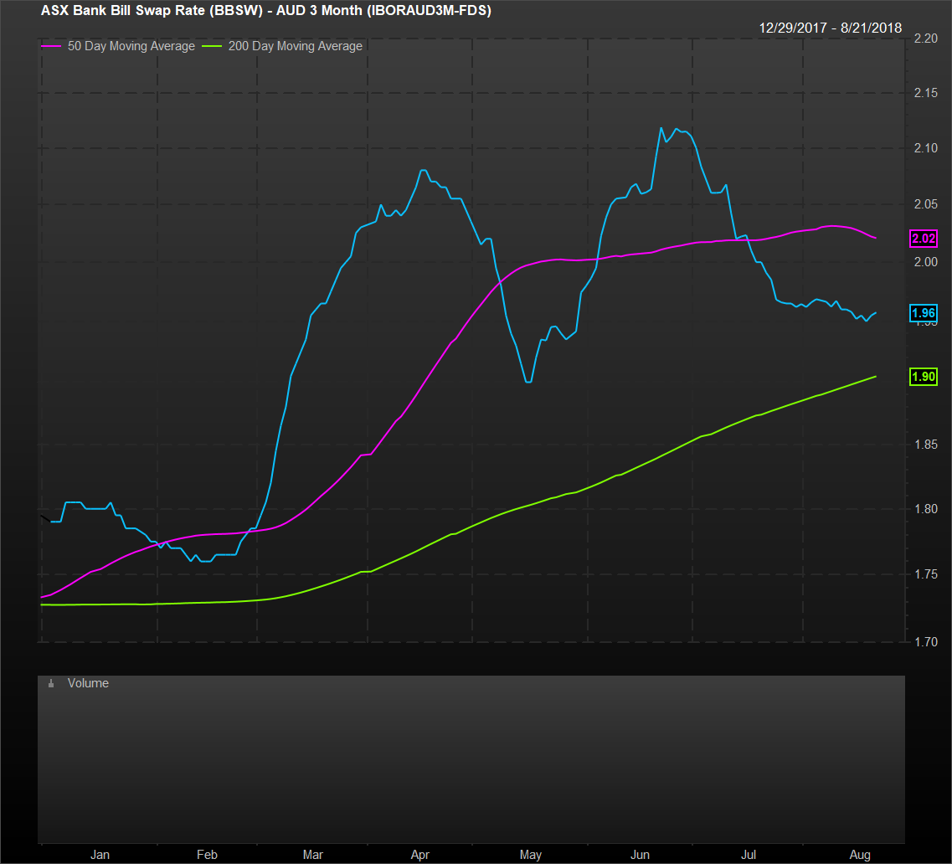
Task: Click the magenta 50 Day Moving Average line swatch
Action: pos(49,47)
